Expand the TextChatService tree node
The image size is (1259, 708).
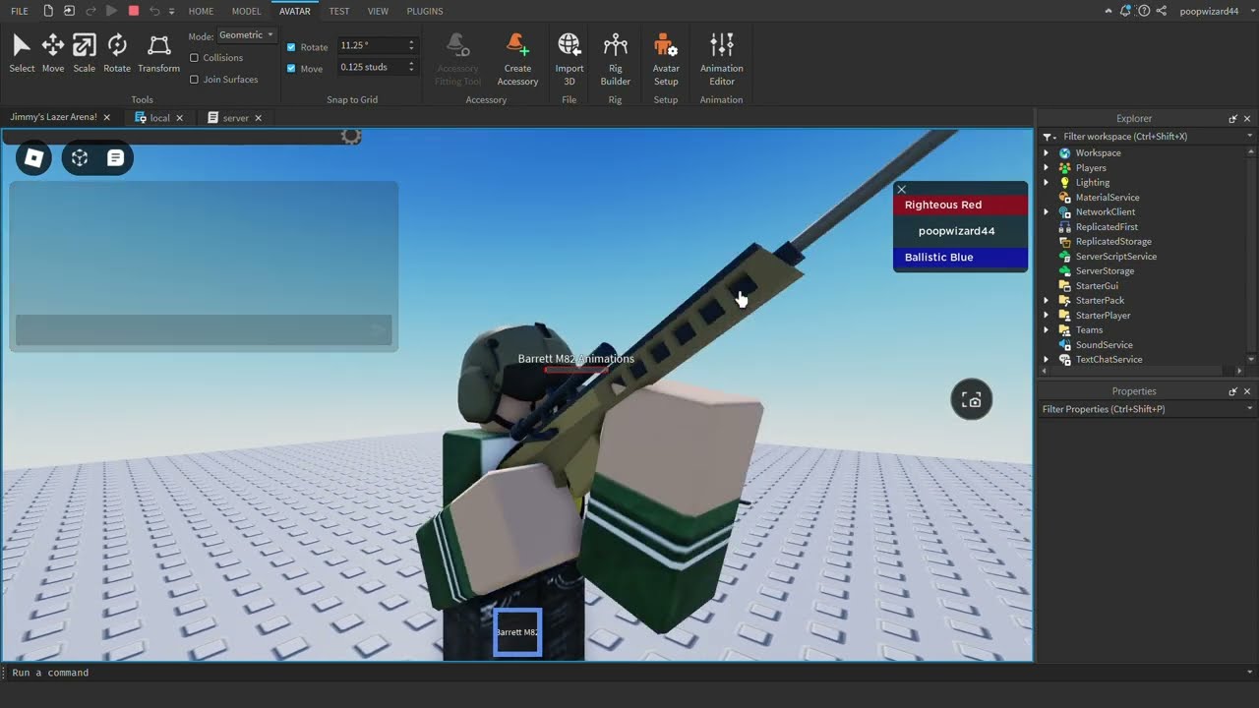coord(1047,360)
